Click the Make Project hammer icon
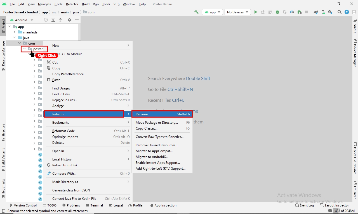 (196, 12)
